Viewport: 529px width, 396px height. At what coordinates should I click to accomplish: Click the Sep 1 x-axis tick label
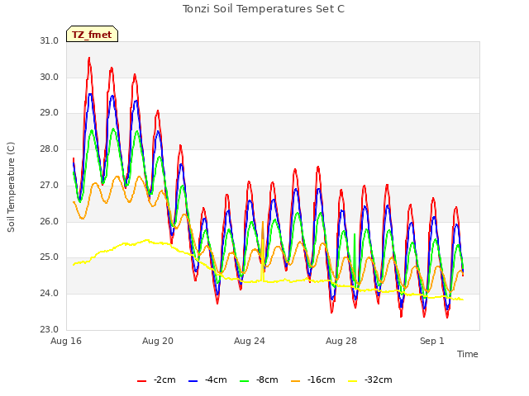tap(431, 341)
